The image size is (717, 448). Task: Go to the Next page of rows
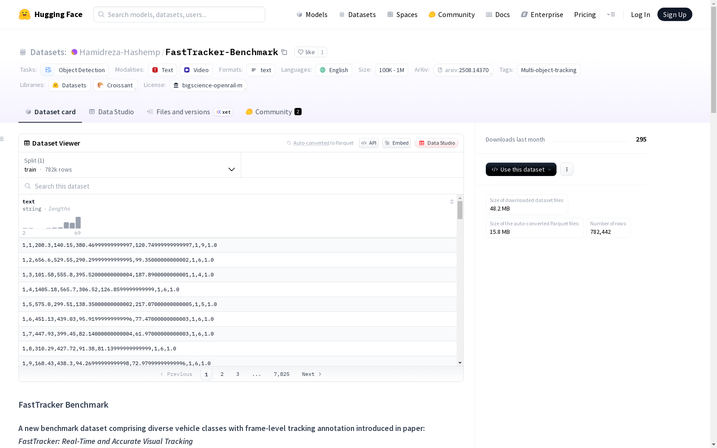[311, 374]
